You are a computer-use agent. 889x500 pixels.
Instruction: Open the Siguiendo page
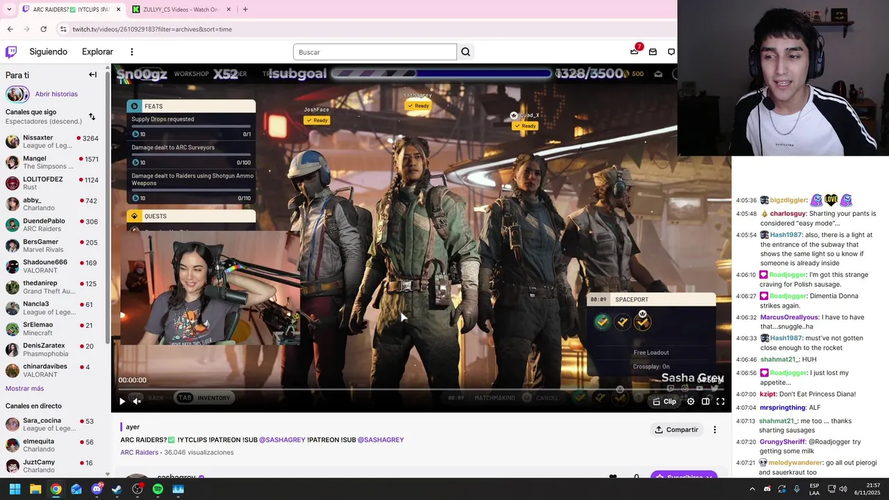[49, 52]
